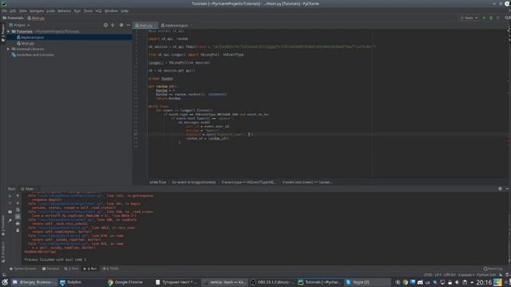Click Print icon in Run panel
The width and height of the screenshot is (511, 287).
18,223
